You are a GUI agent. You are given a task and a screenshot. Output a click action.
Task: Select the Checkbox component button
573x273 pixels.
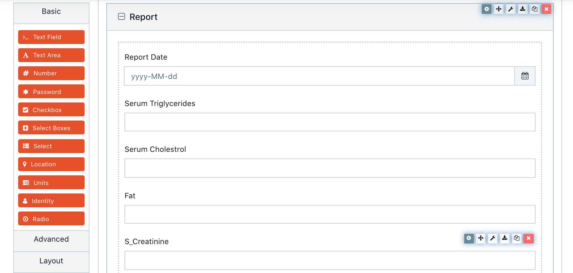point(51,110)
